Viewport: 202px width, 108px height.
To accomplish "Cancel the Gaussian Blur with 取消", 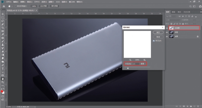I will pos(158,37).
